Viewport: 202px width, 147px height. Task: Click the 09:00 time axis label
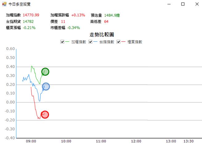(x=31, y=141)
